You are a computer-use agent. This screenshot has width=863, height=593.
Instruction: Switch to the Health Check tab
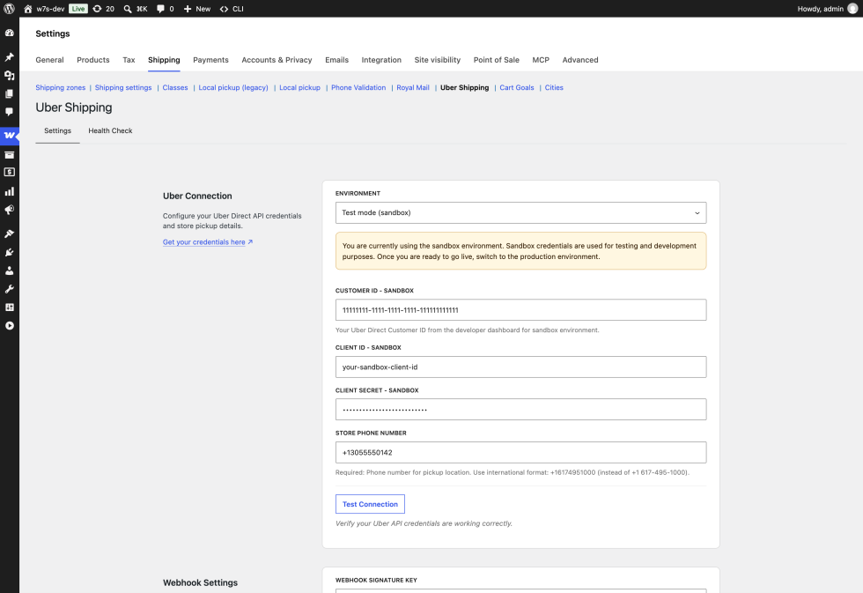(x=111, y=131)
